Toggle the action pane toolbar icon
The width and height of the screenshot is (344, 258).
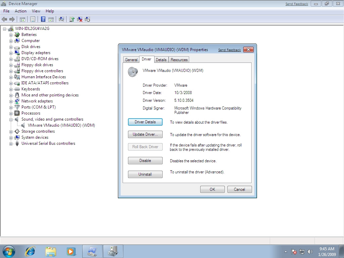51,19
